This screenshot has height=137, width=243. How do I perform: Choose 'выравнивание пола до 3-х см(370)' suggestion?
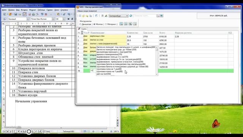click(112, 57)
